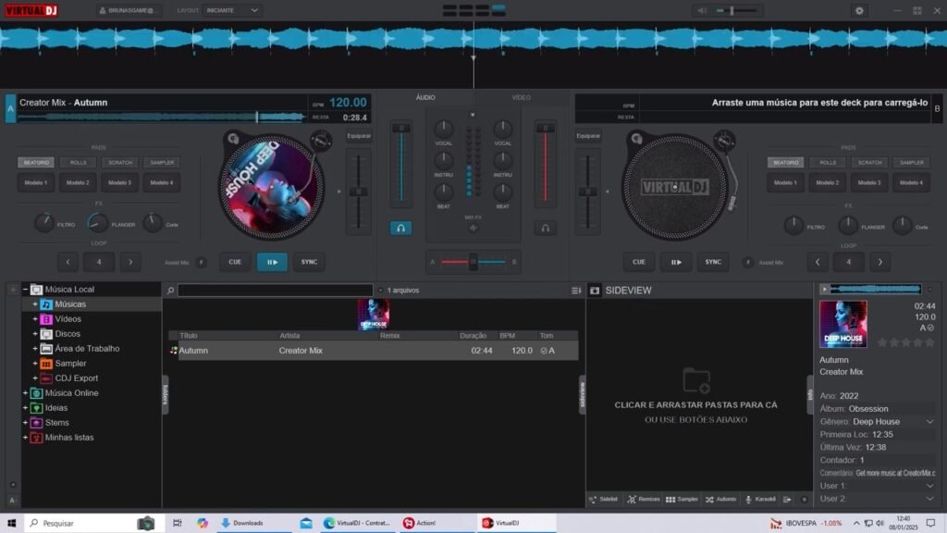Image resolution: width=947 pixels, height=533 pixels.
Task: Select the Ideias folder icon
Action: pyautogui.click(x=36, y=408)
